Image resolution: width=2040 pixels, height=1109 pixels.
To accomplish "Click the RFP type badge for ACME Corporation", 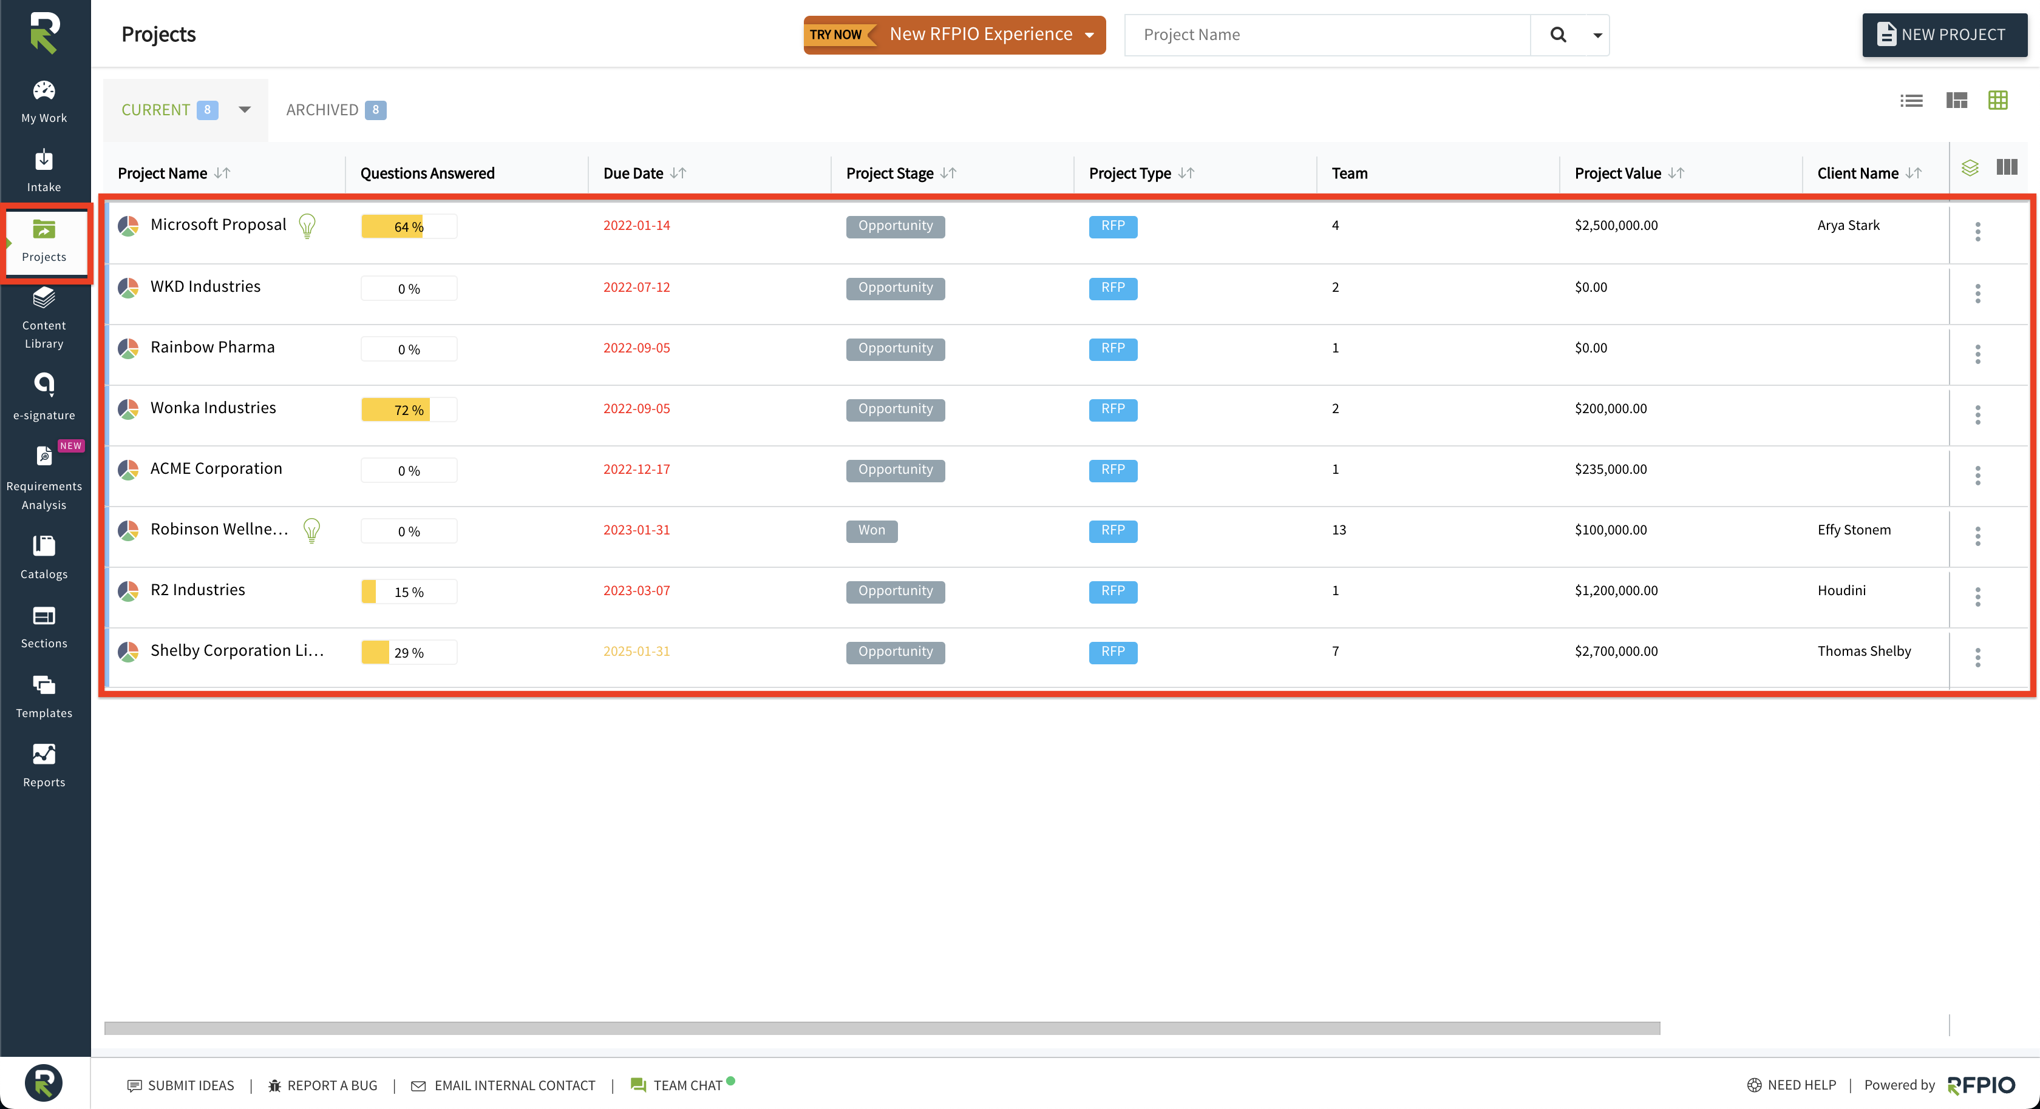I will pyautogui.click(x=1113, y=470).
